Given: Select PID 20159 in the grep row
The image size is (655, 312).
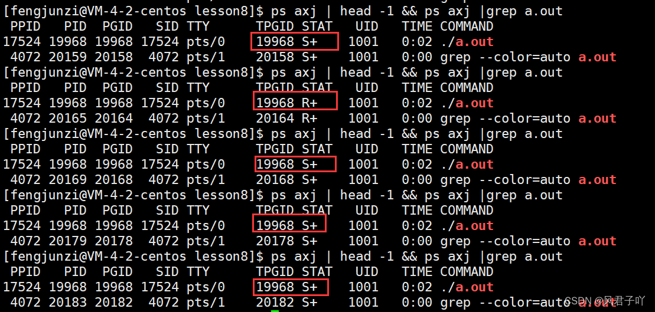Looking at the screenshot, I should (x=68, y=57).
